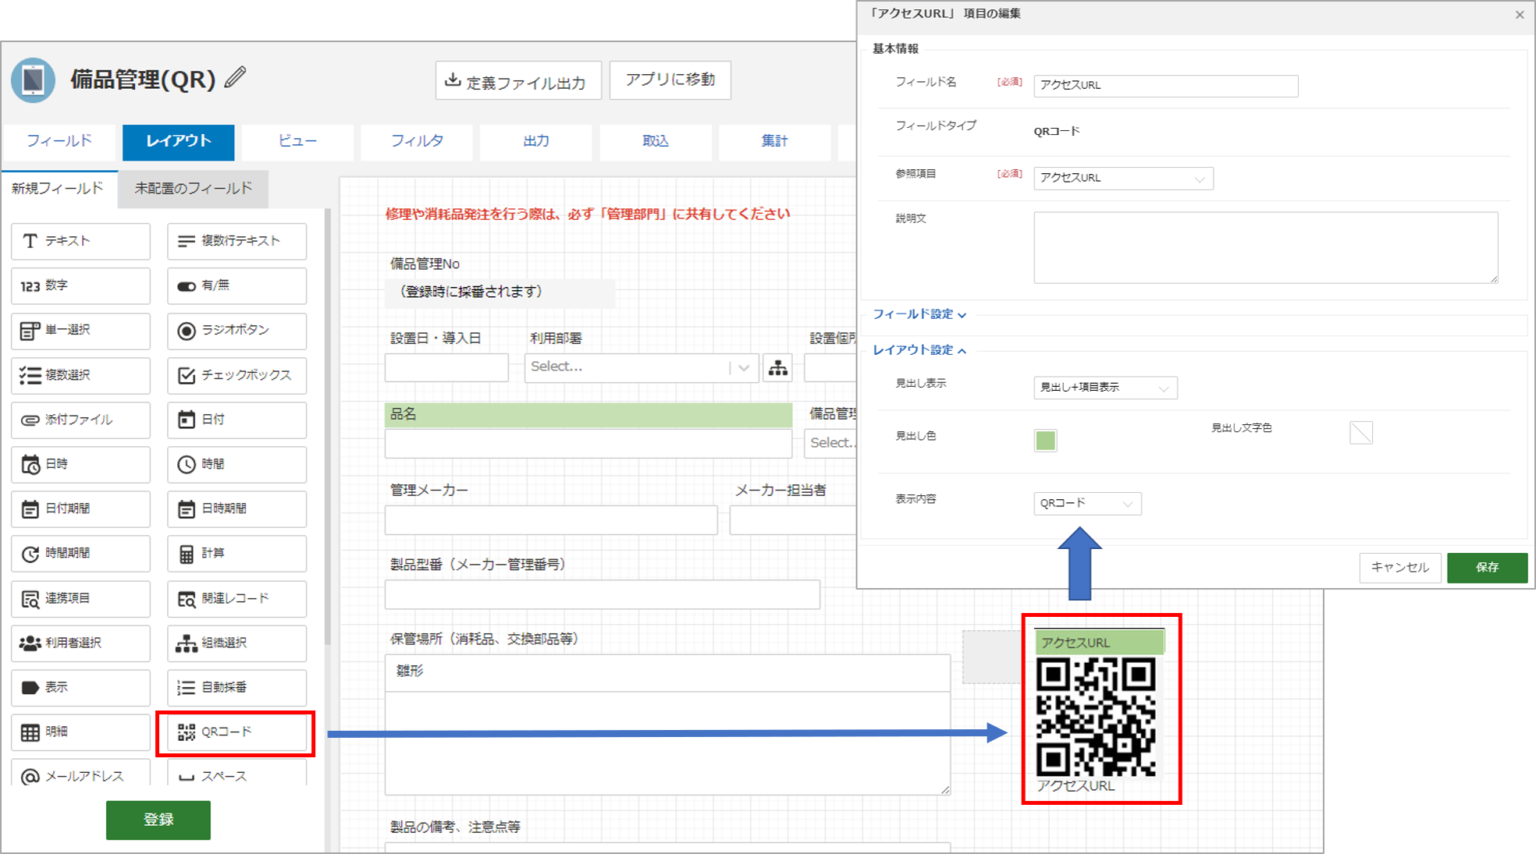Add a 組織選択 field

coord(236,643)
